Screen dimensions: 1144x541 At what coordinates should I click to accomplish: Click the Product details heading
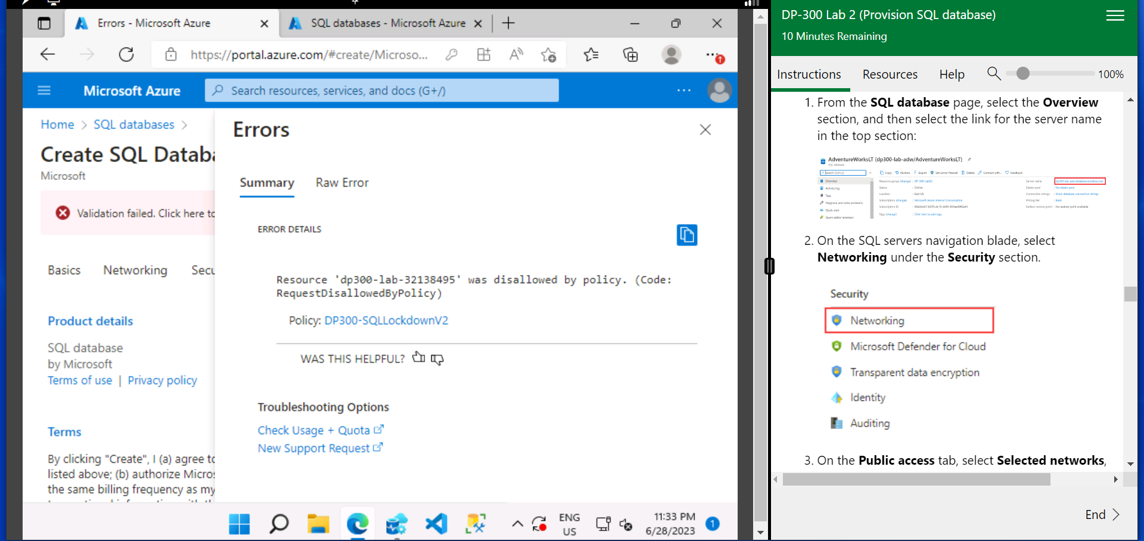click(x=91, y=321)
